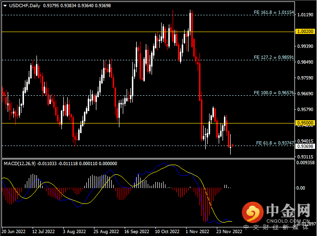Select the 16 Sep 2022 date marker

136,232
